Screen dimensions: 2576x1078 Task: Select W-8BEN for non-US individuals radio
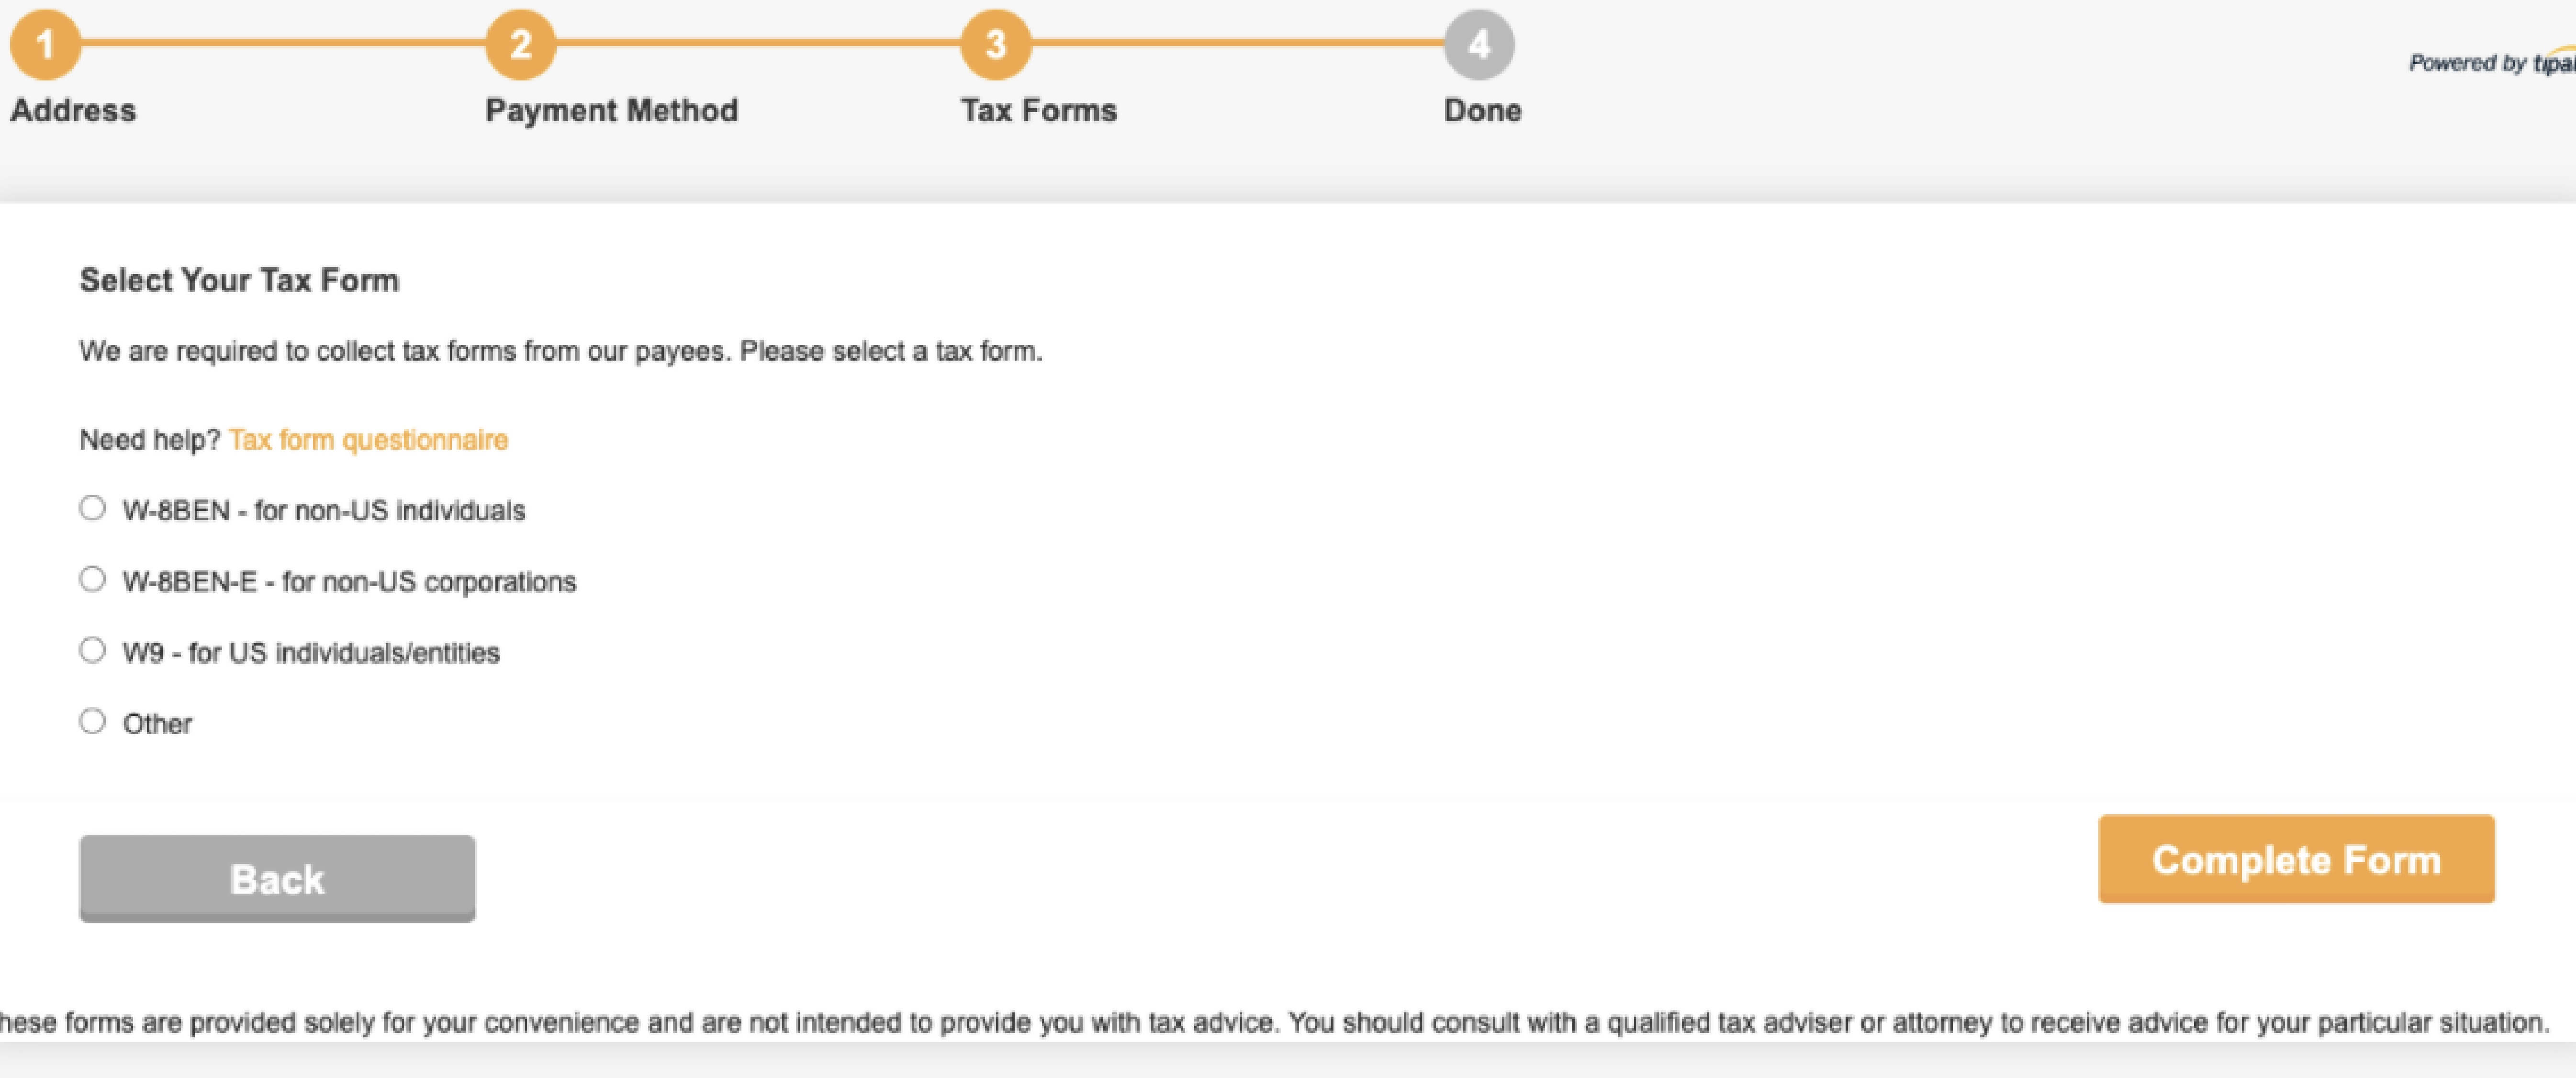click(x=92, y=509)
